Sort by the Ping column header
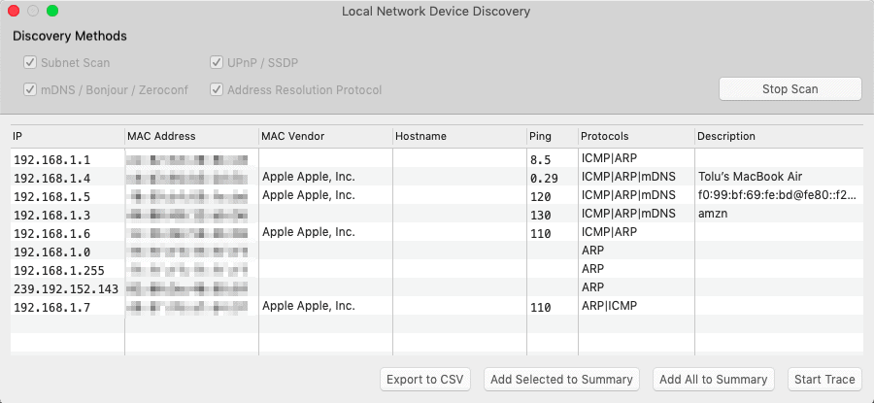The height and width of the screenshot is (403, 874). (x=550, y=136)
